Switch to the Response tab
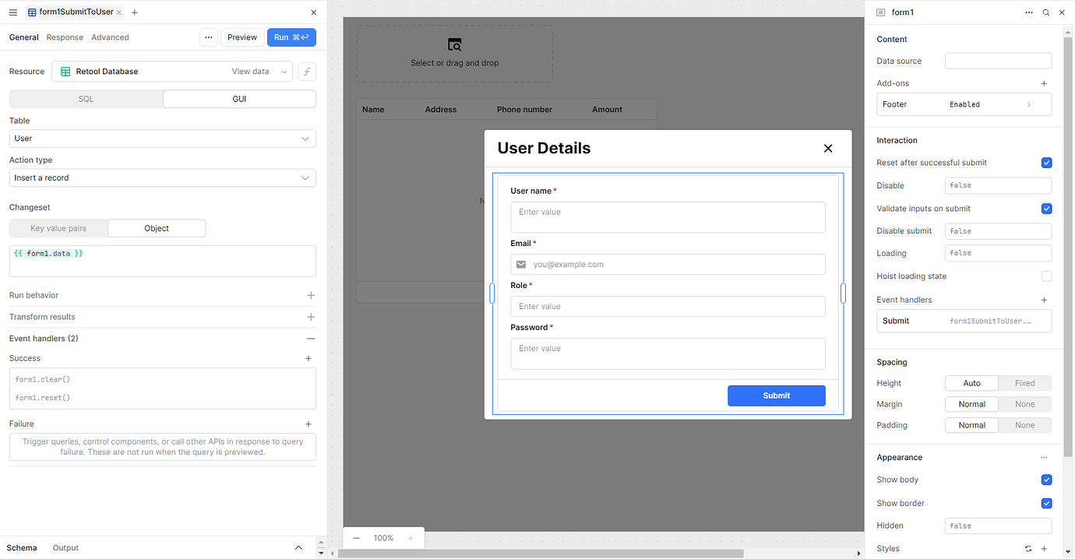 [65, 37]
